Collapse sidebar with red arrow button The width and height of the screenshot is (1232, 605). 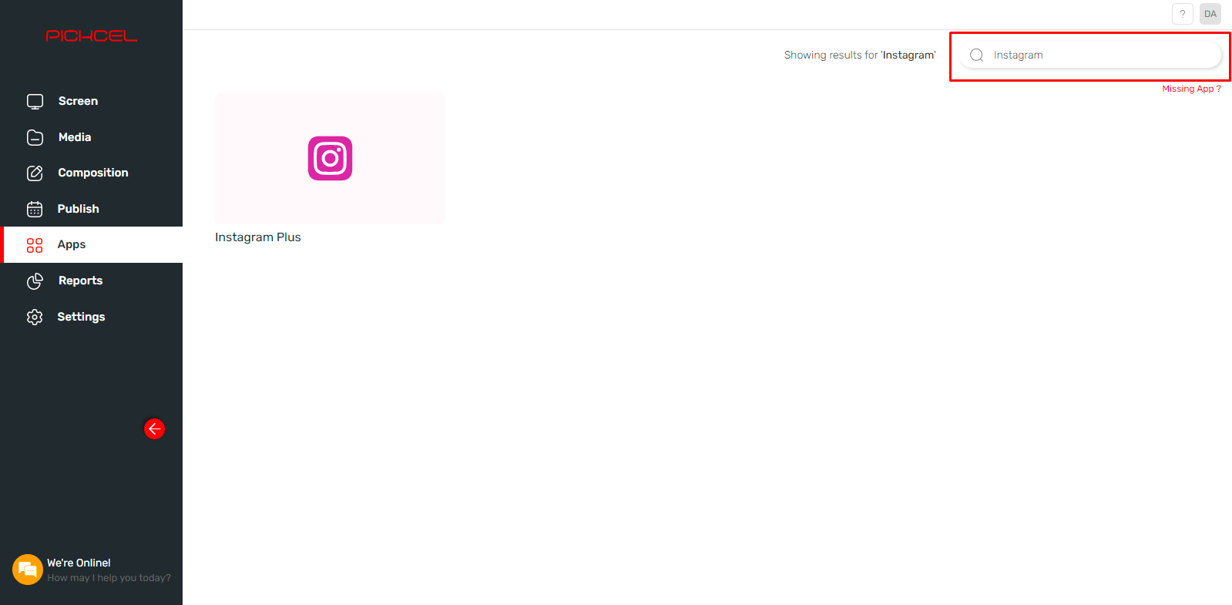pyautogui.click(x=154, y=429)
